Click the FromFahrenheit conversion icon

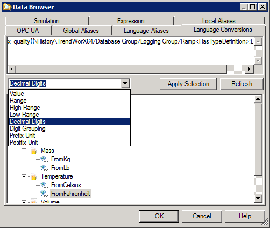[44, 194]
